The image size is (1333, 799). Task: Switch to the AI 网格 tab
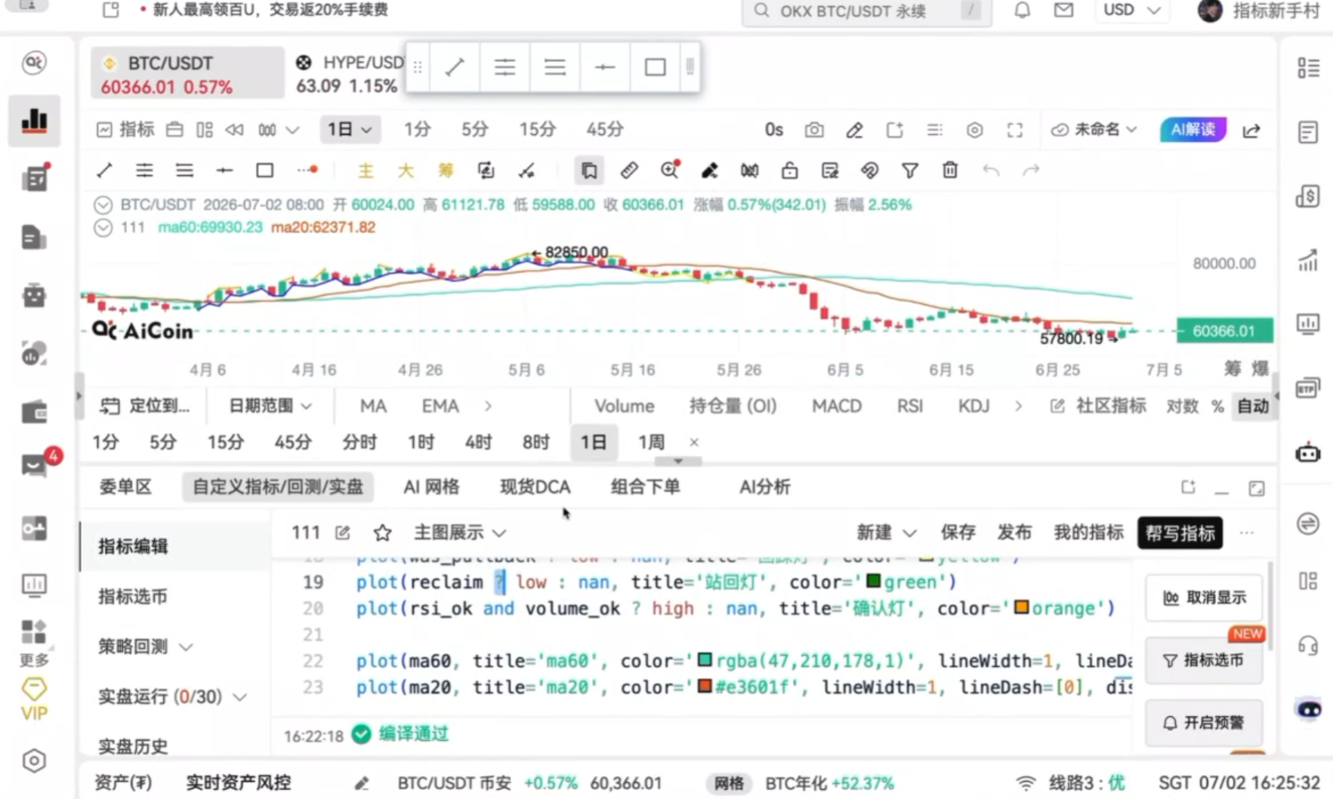click(x=431, y=487)
